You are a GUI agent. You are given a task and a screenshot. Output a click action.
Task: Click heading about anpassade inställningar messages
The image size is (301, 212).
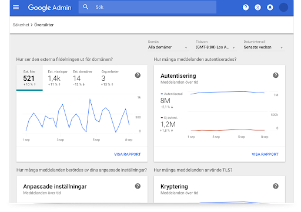(x=82, y=170)
